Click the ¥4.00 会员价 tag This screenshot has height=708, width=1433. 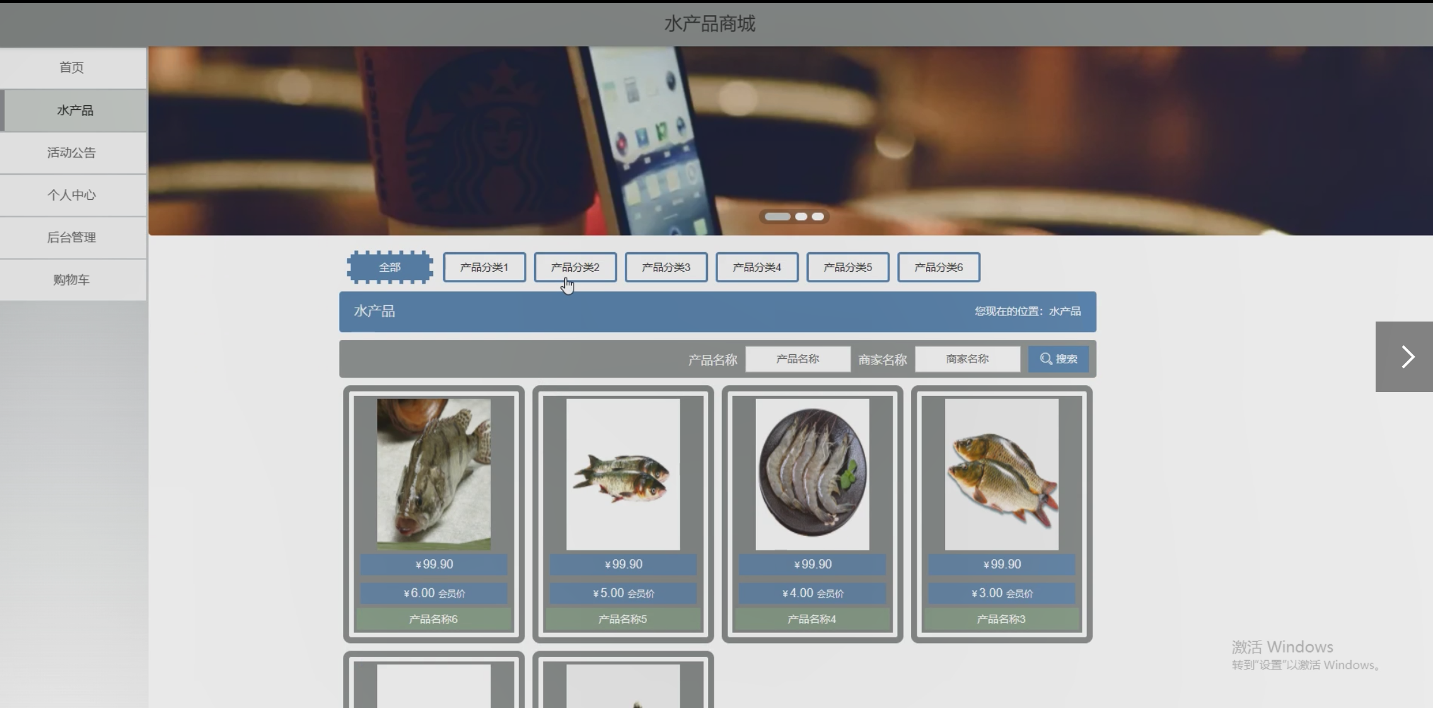812,593
